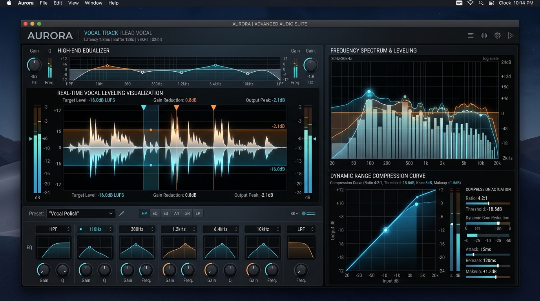Adjust the 10kHz band Freq. knob
This screenshot has width=540, height=301.
point(272,270)
